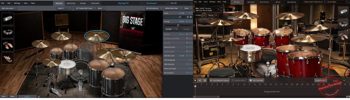Adjust the Level slider handle
The height and width of the screenshot is (100, 350).
tap(180, 17)
